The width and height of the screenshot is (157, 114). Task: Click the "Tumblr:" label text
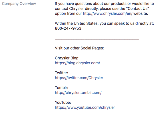tap(61, 88)
